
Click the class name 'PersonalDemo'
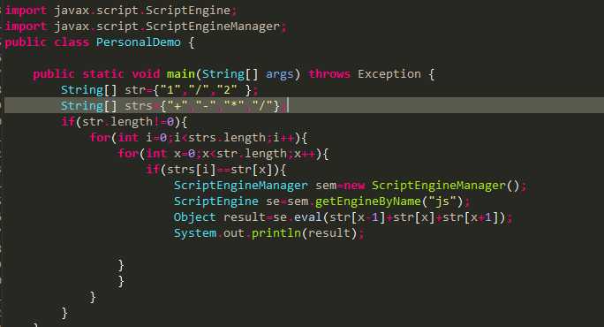click(x=139, y=42)
